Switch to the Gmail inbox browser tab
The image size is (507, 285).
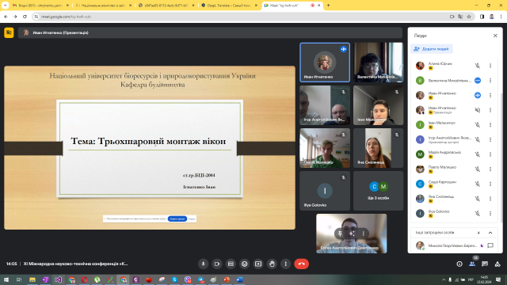point(40,6)
